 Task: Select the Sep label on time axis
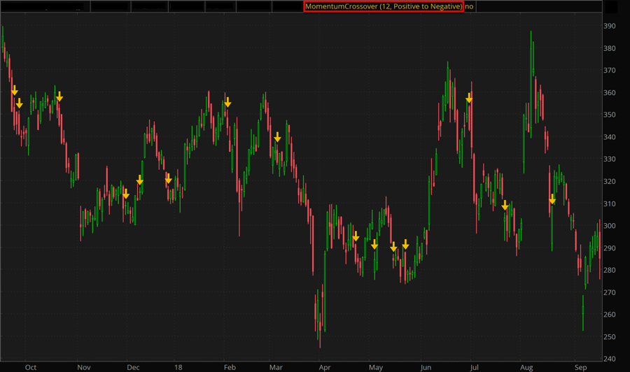(580, 366)
